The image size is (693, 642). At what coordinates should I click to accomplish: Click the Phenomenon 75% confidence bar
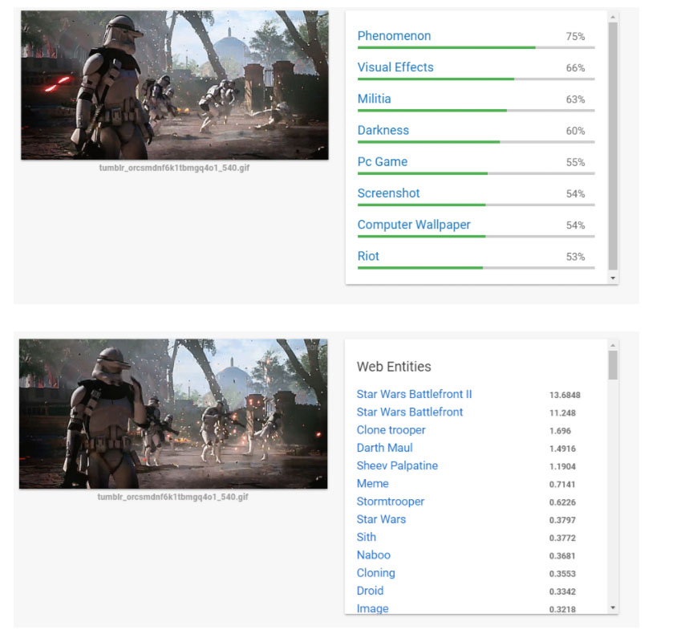click(x=476, y=47)
